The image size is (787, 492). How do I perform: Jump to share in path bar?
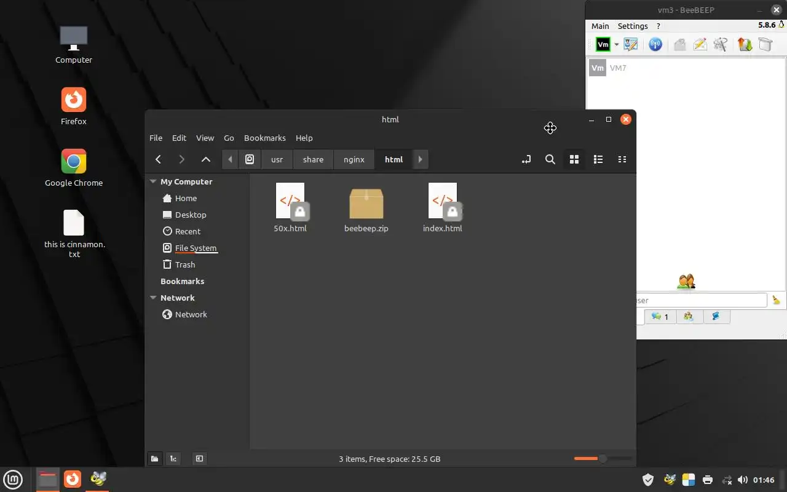(x=313, y=159)
